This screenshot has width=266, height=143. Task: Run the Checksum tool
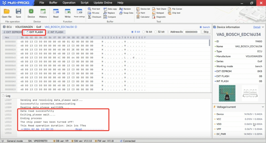coord(95,17)
